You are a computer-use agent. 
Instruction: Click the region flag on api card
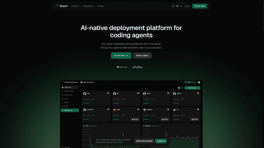(138, 93)
